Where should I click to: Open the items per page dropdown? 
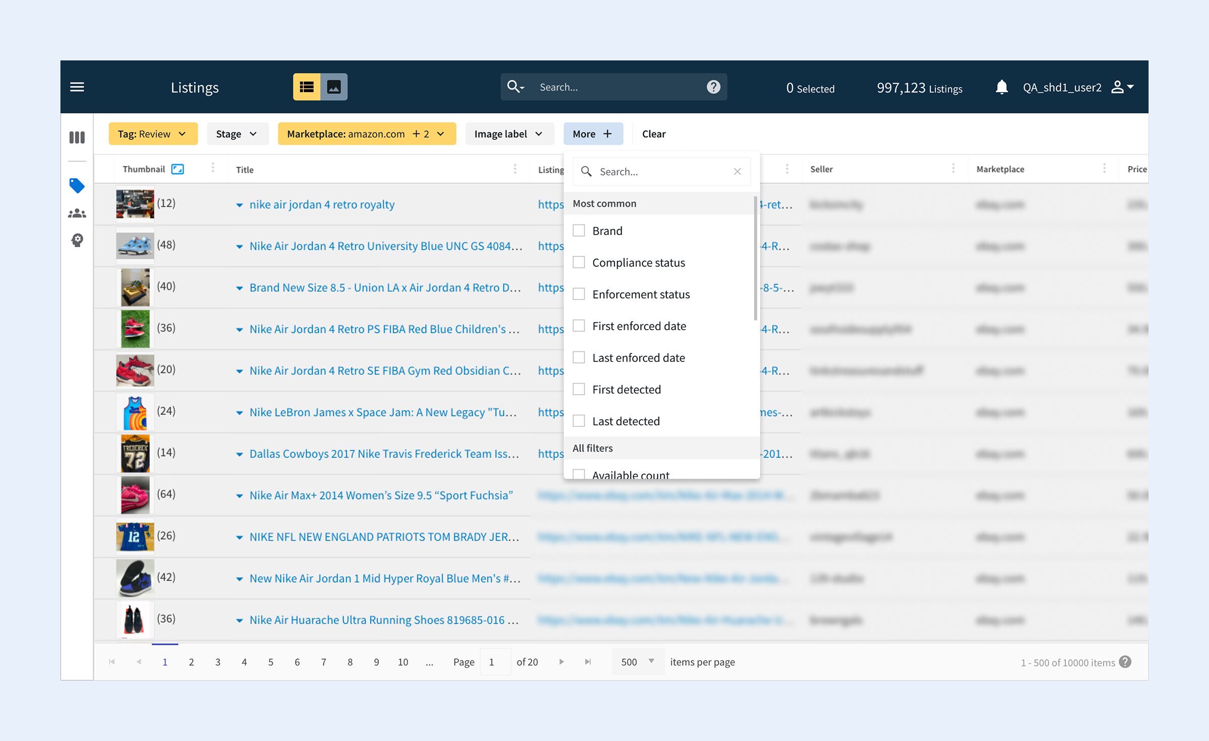click(638, 661)
